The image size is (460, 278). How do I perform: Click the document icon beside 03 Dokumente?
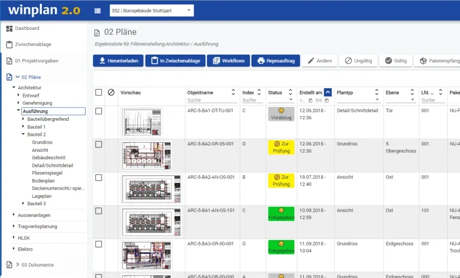pyautogui.click(x=10, y=265)
